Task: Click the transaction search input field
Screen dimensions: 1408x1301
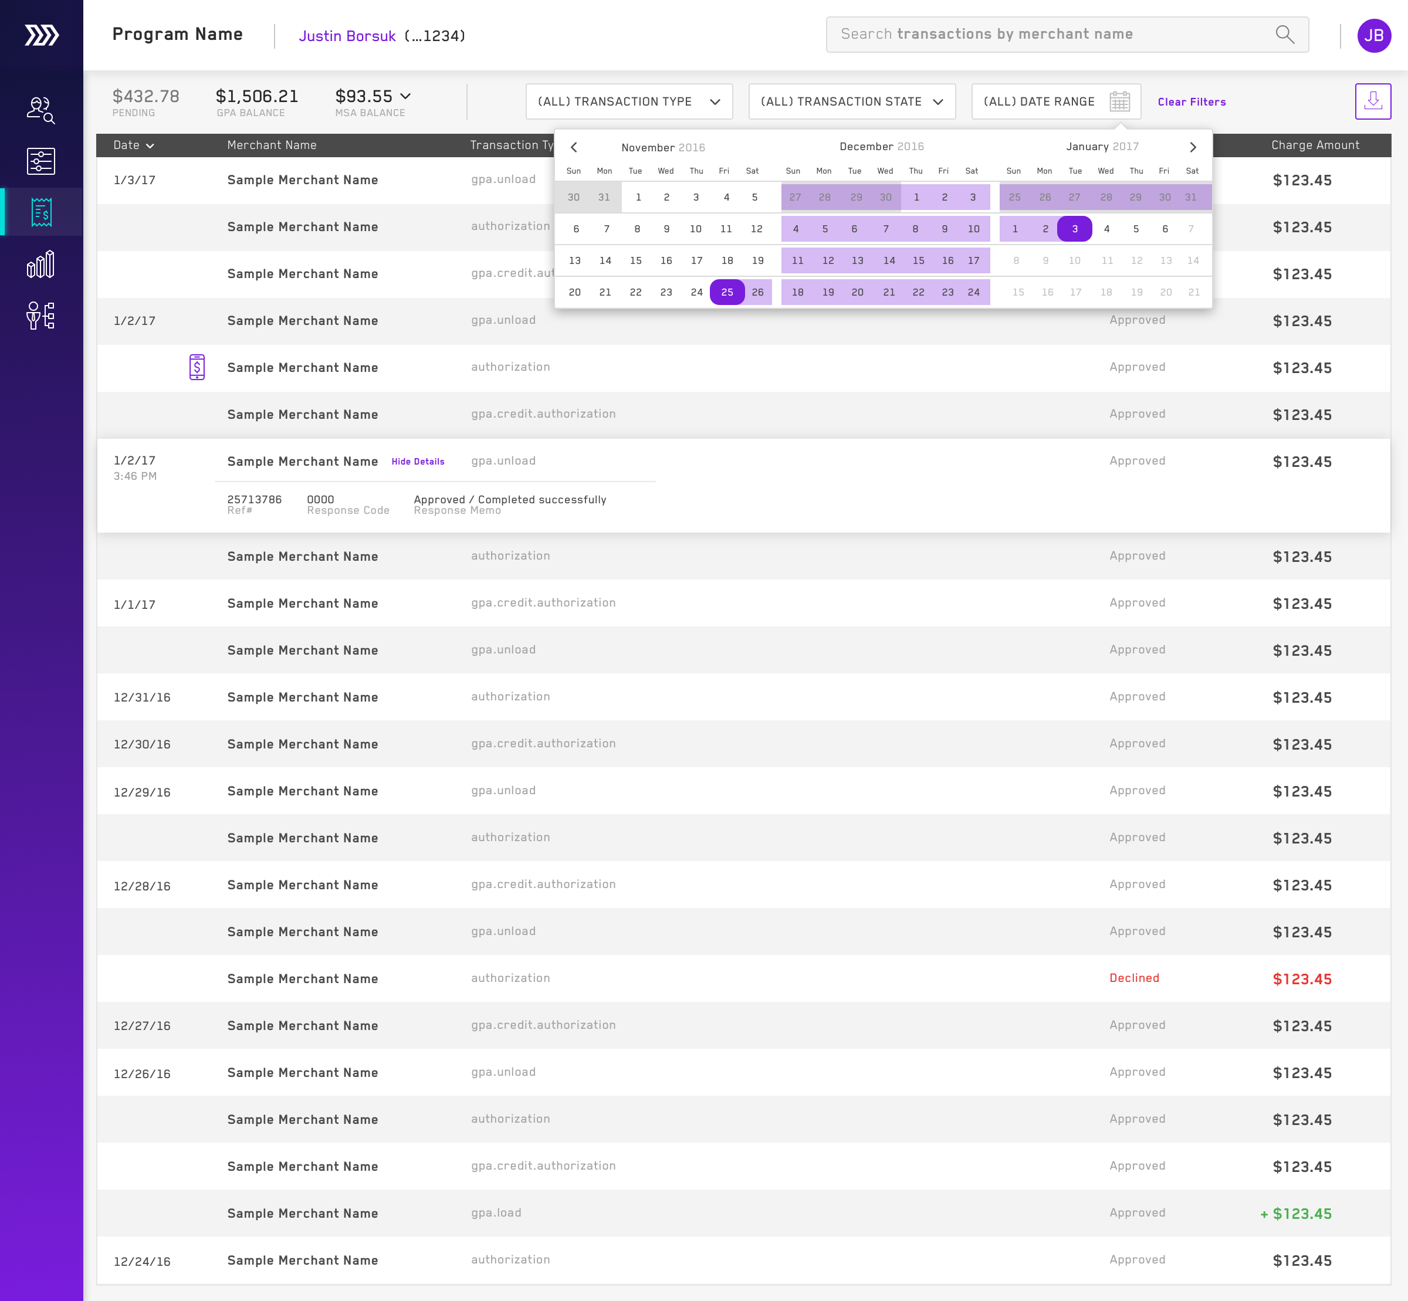Action: (x=1067, y=35)
